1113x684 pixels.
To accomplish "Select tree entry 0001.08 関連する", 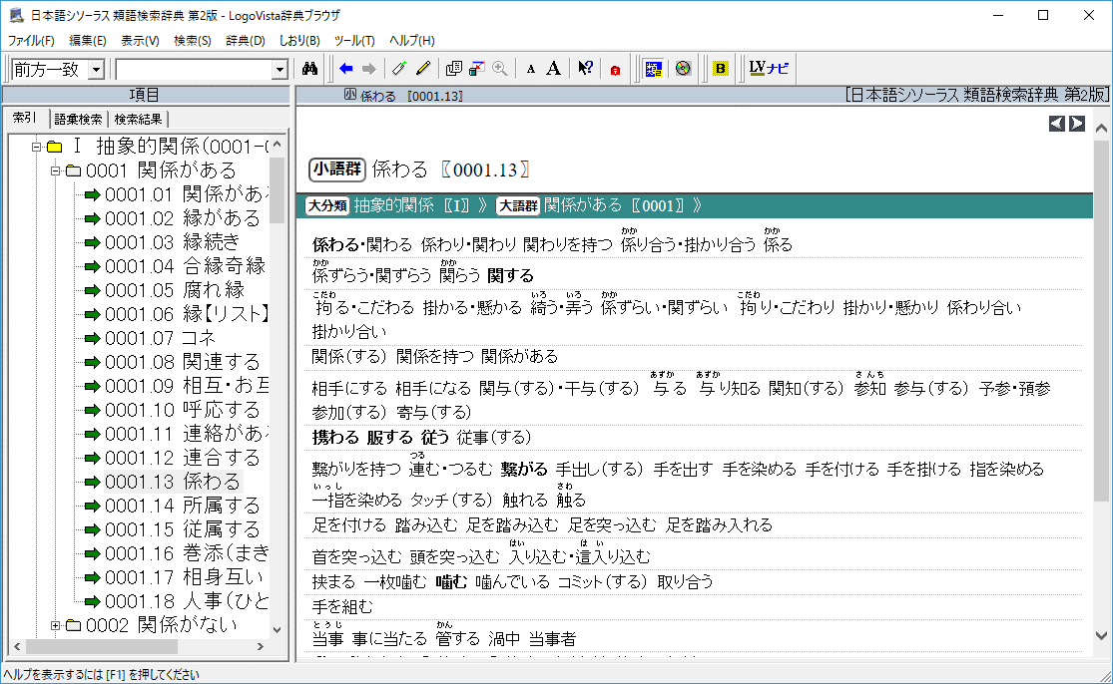I will 182,362.
